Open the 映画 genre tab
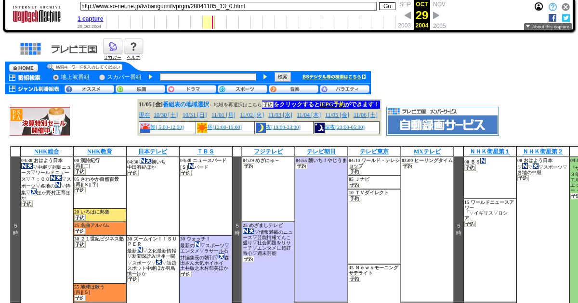This screenshot has width=578, height=303. pos(141,89)
